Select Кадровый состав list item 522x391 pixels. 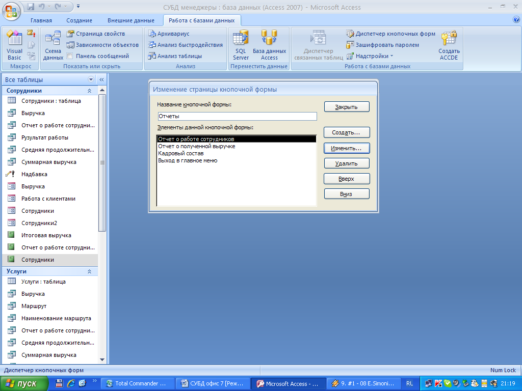pos(237,153)
